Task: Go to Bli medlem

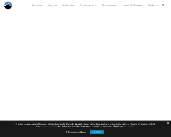Action: coord(37,5)
